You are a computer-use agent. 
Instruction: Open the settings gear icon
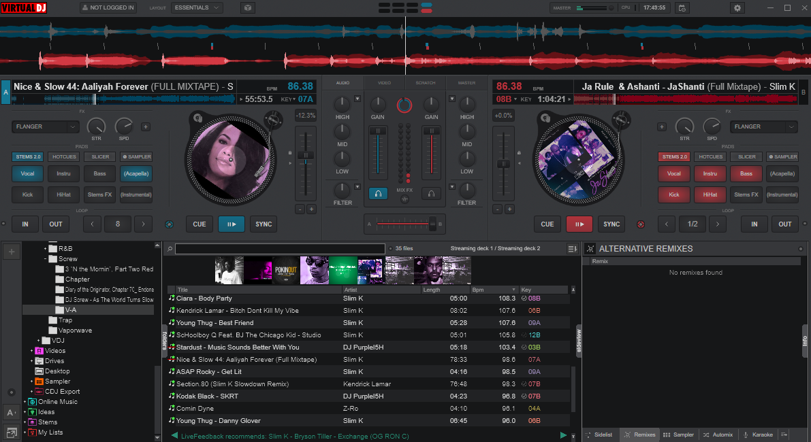pyautogui.click(x=737, y=7)
